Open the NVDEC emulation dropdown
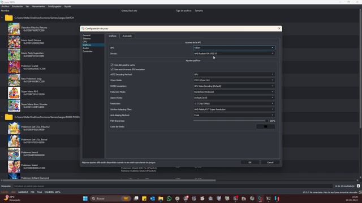The width and height of the screenshot is (362, 203). pyautogui.click(x=234, y=86)
